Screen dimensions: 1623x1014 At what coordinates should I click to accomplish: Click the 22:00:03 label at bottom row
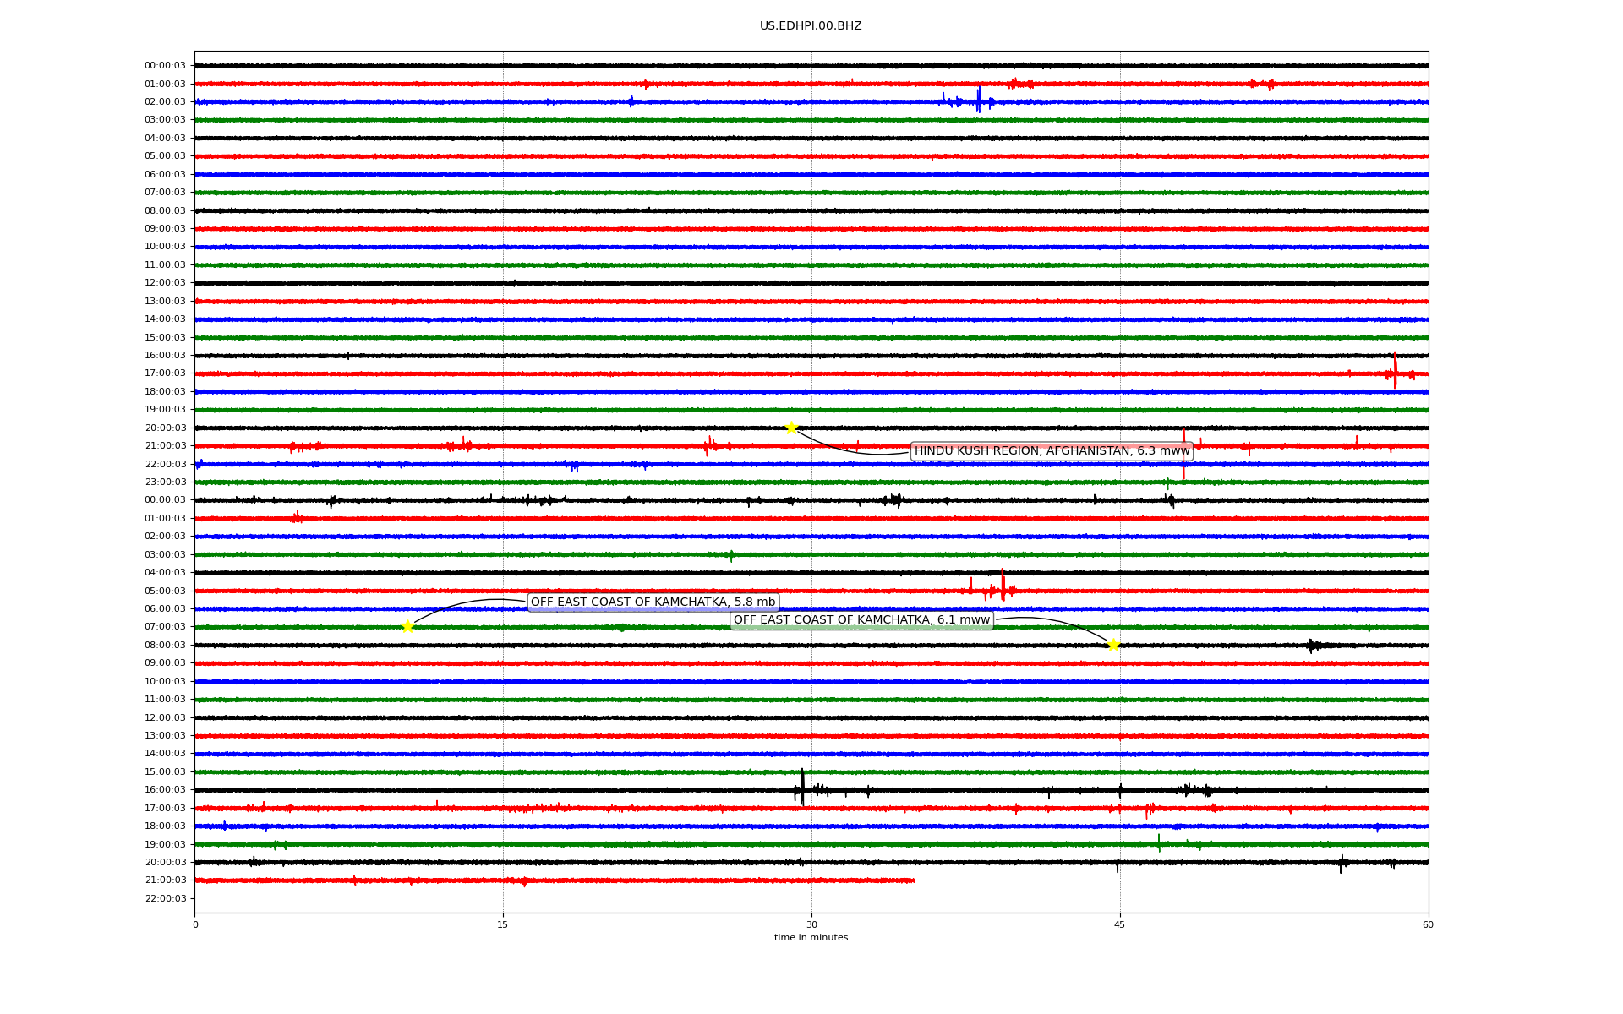tap(165, 898)
